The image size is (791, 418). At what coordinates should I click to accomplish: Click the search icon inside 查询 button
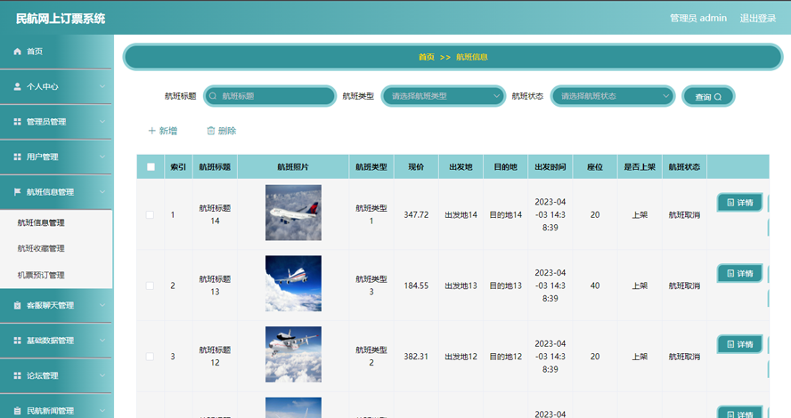point(718,97)
